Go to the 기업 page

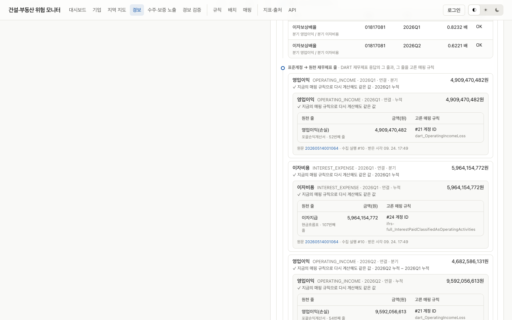pos(97,10)
